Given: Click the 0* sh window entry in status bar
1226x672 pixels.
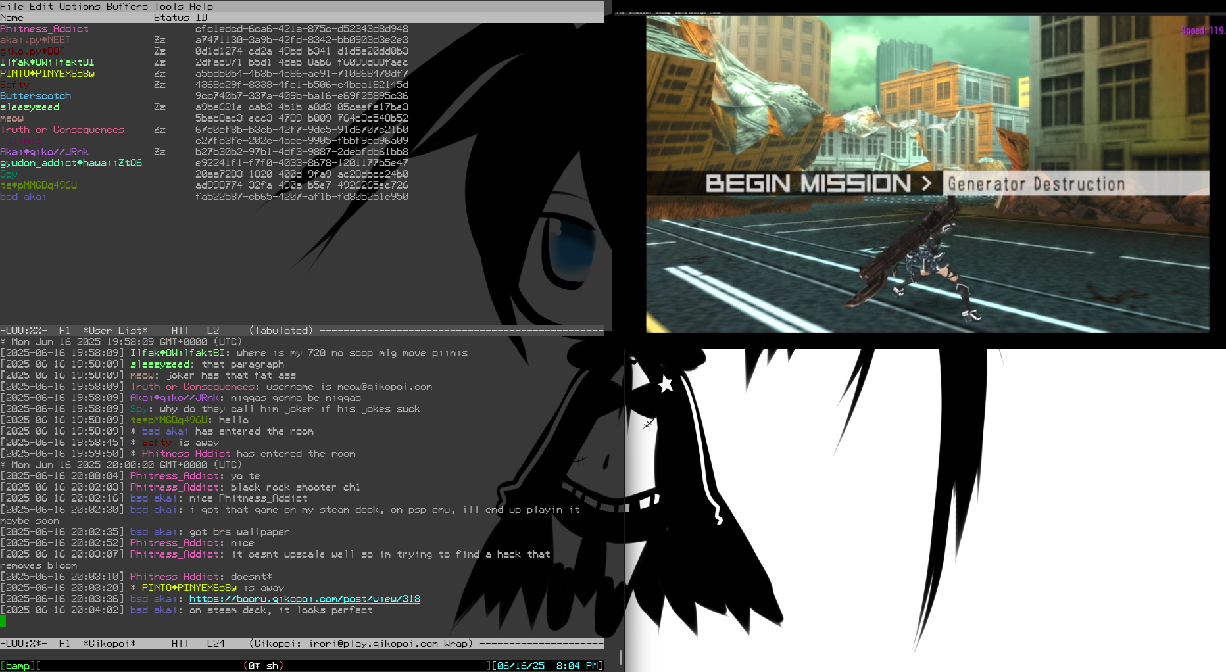Looking at the screenshot, I should [x=263, y=665].
